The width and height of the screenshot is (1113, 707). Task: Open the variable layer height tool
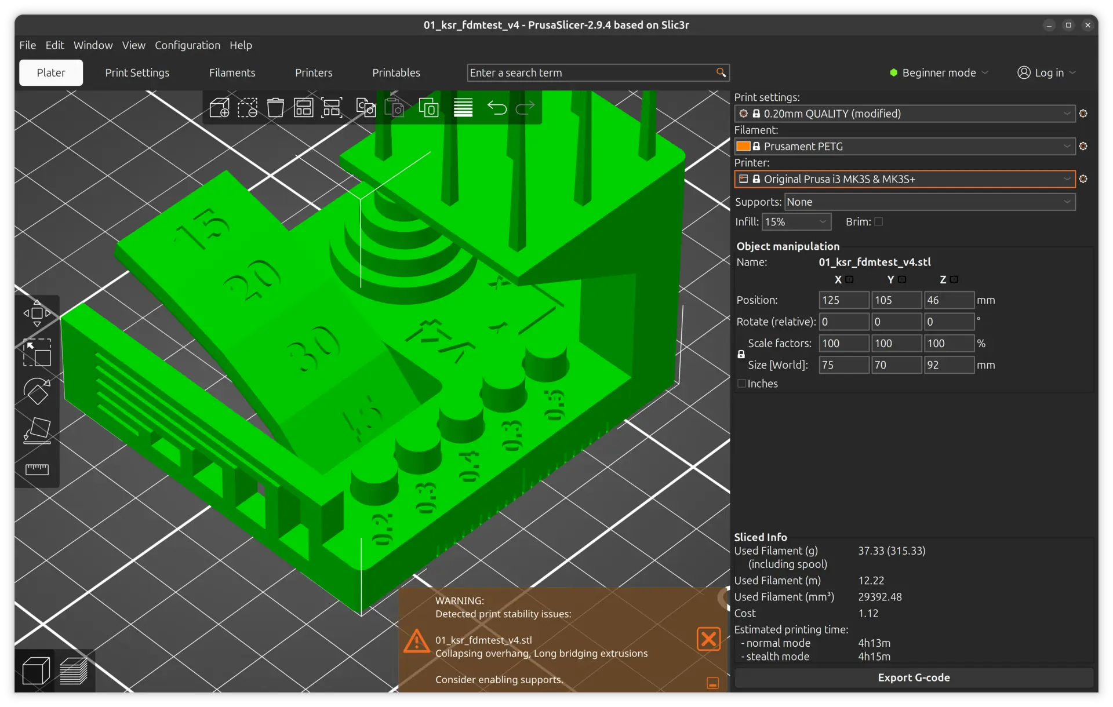(463, 108)
